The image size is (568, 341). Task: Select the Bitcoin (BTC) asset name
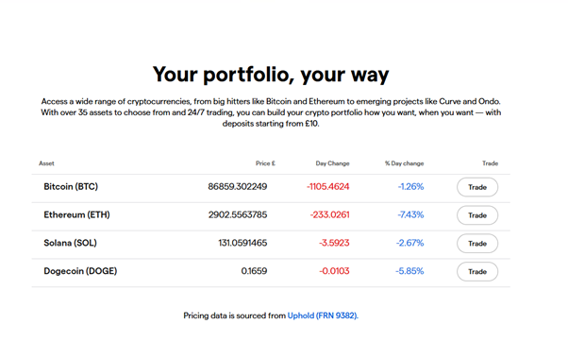71,187
